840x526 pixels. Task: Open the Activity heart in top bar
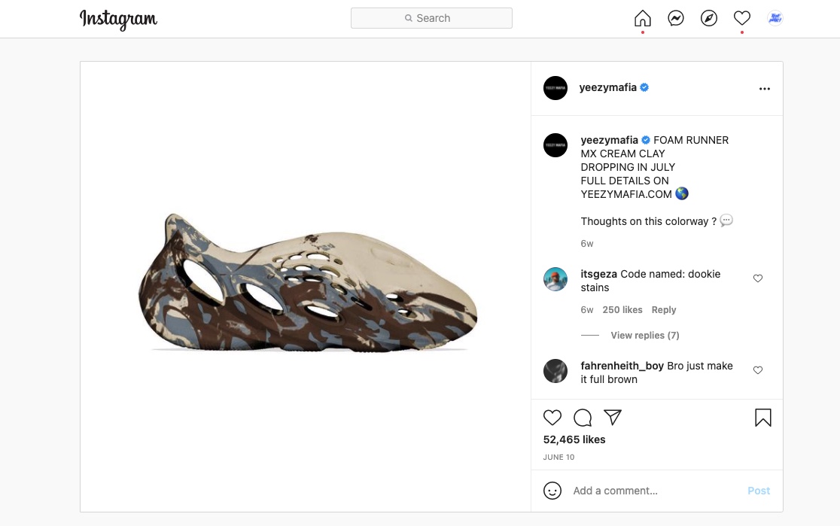(x=742, y=18)
